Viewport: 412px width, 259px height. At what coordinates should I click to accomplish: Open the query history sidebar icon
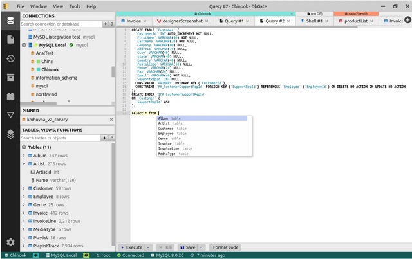10,58
